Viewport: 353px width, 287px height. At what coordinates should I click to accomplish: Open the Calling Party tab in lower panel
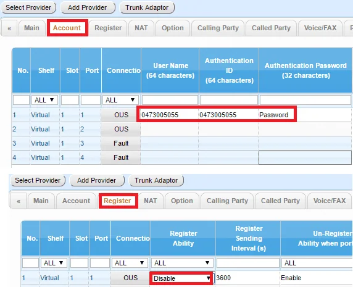tap(227, 201)
